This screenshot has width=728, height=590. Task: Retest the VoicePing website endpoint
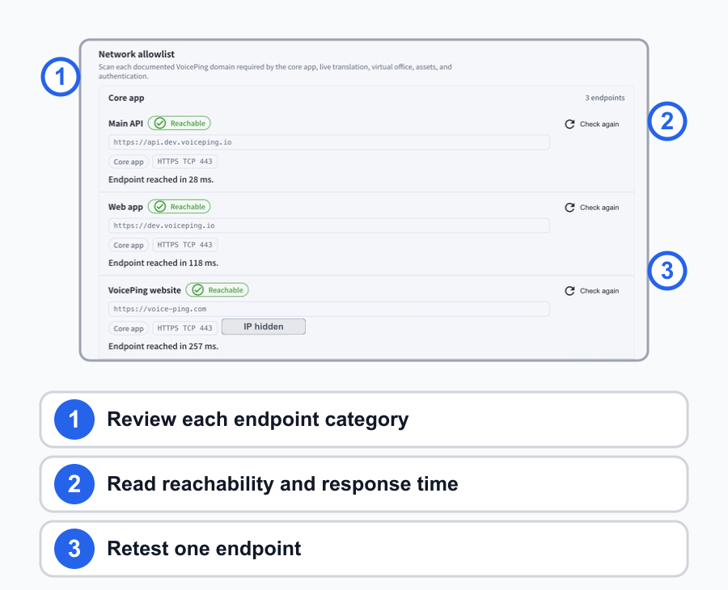[592, 291]
